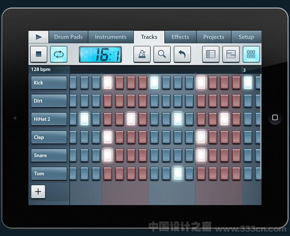The image size is (290, 236).
Task: Tap the 128 bpm tempo label
Action: (41, 70)
